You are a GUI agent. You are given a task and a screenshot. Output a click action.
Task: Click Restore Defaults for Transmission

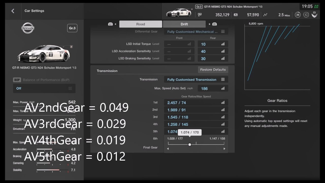click(x=213, y=70)
